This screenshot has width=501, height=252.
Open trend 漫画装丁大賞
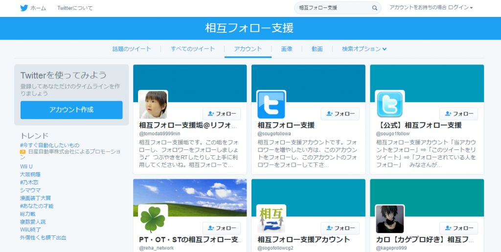(35, 198)
